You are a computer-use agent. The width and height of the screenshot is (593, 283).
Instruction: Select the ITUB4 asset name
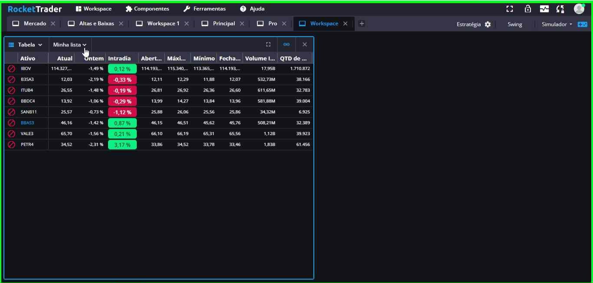[x=27, y=90]
